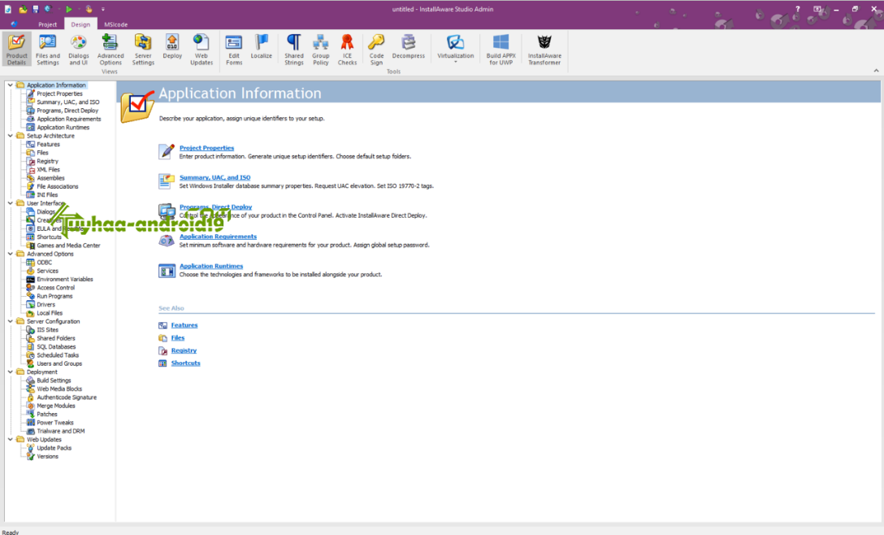This screenshot has width=884, height=535.
Task: Open the Web Updates view
Action: coord(201,50)
